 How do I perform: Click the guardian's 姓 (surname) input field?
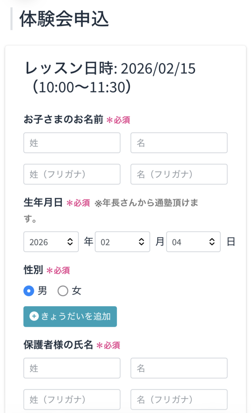(x=72, y=368)
